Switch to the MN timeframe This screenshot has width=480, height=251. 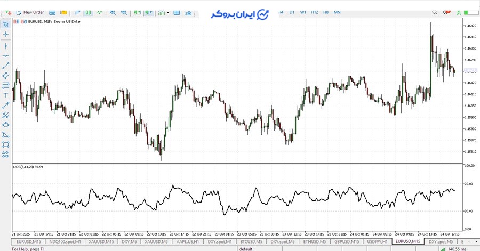click(x=337, y=12)
